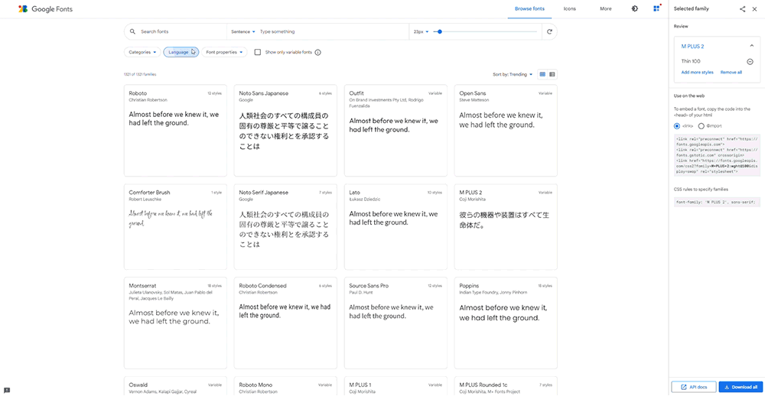Screen dimensions: 765x396
Task: Click the font-family CSS rule code
Action: (x=717, y=201)
